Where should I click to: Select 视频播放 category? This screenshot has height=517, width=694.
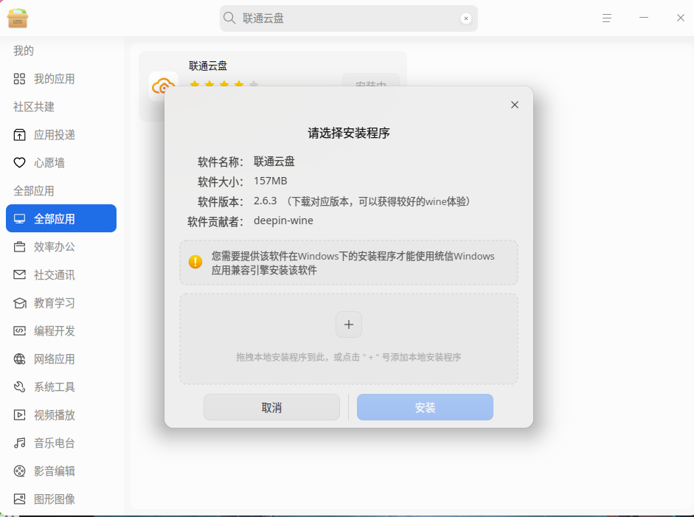click(x=61, y=414)
